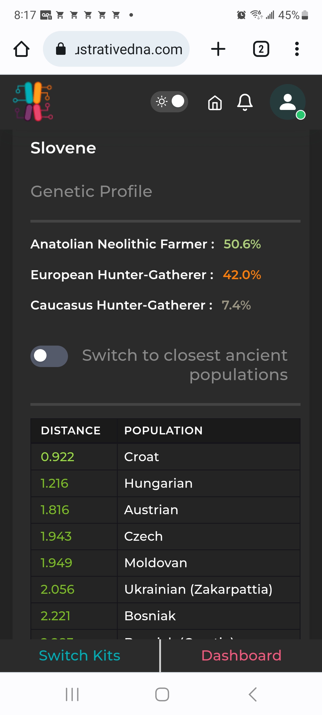The image size is (322, 715).
Task: Go to Dashboard at bottom
Action: pyautogui.click(x=241, y=655)
